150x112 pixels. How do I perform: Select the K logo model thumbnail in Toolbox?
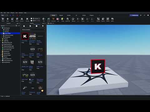[25, 36]
